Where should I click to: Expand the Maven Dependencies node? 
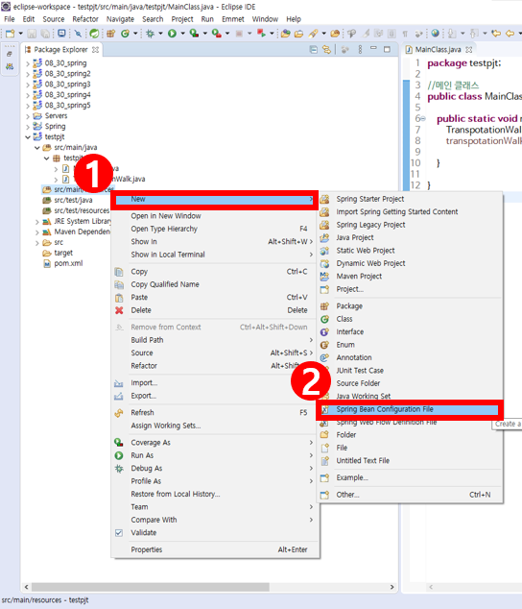(x=36, y=232)
